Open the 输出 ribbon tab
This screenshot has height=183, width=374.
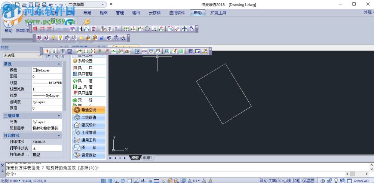pos(136,13)
